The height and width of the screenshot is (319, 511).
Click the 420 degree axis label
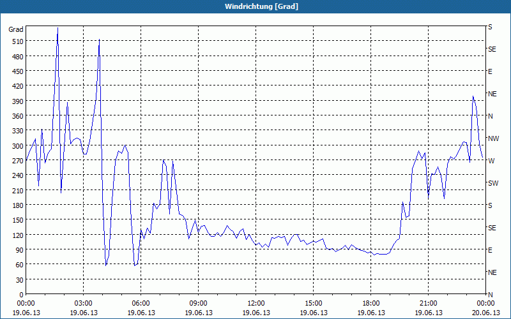click(x=18, y=86)
